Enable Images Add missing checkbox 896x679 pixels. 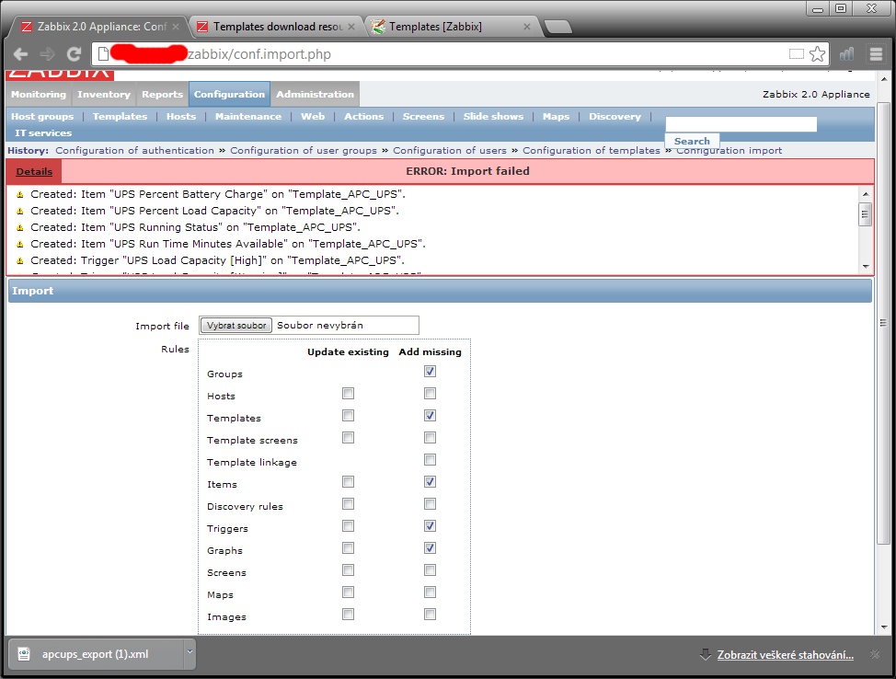(430, 615)
